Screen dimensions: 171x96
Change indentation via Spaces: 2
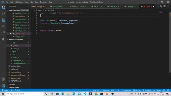(x=106, y=90)
